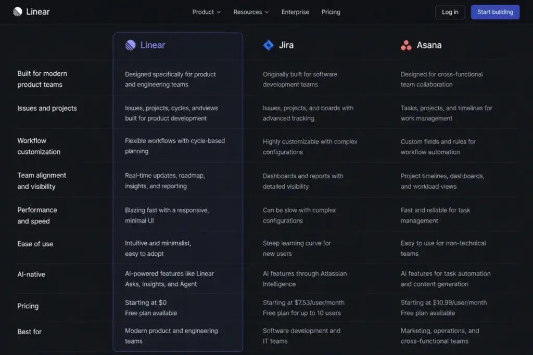Click 'AI features for task automation' cell

click(446, 279)
